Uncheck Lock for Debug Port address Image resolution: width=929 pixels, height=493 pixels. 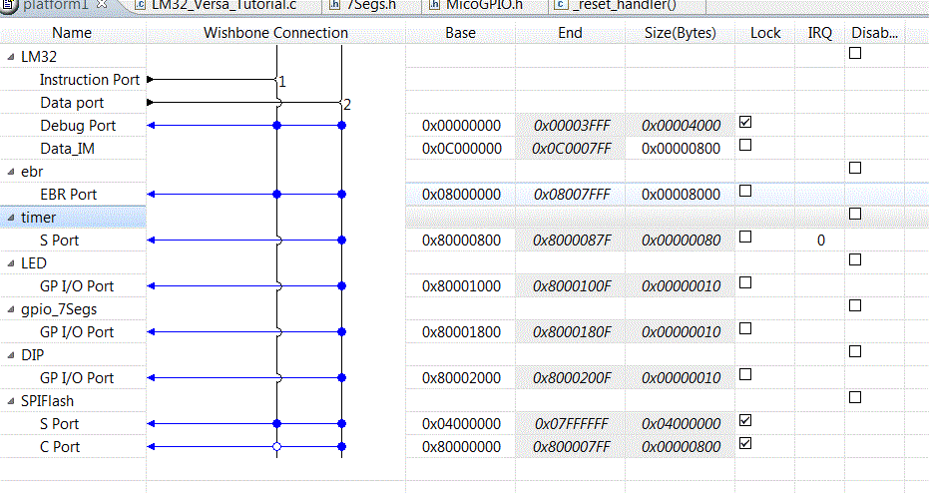pyautogui.click(x=745, y=122)
